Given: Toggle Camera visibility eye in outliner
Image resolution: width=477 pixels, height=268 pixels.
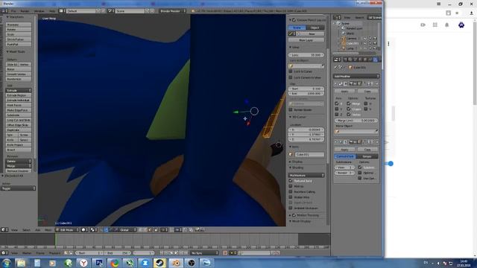Looking at the screenshot, I should pyautogui.click(x=365, y=39).
